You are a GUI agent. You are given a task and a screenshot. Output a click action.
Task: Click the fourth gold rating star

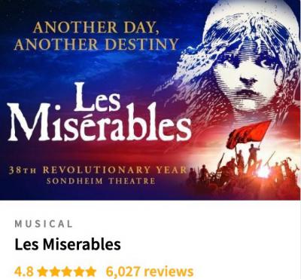(79, 271)
